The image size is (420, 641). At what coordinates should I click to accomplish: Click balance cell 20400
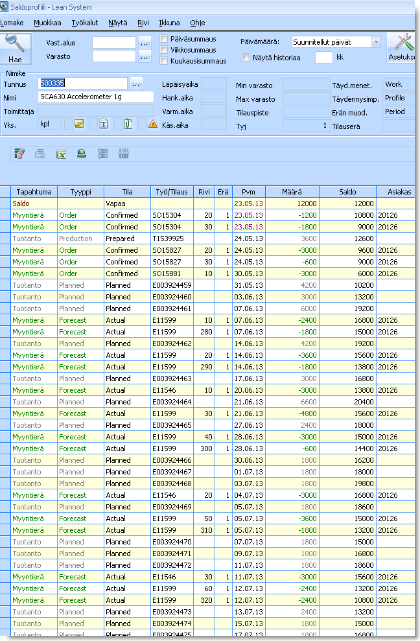[347, 402]
